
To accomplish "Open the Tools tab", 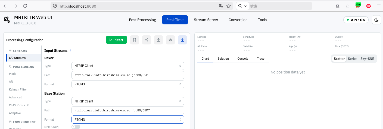I will point(263,20).
